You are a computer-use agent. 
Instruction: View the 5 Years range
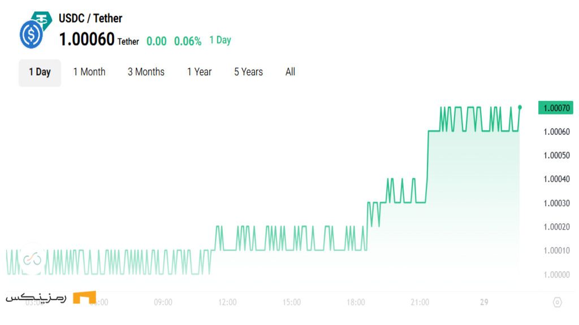click(x=249, y=72)
